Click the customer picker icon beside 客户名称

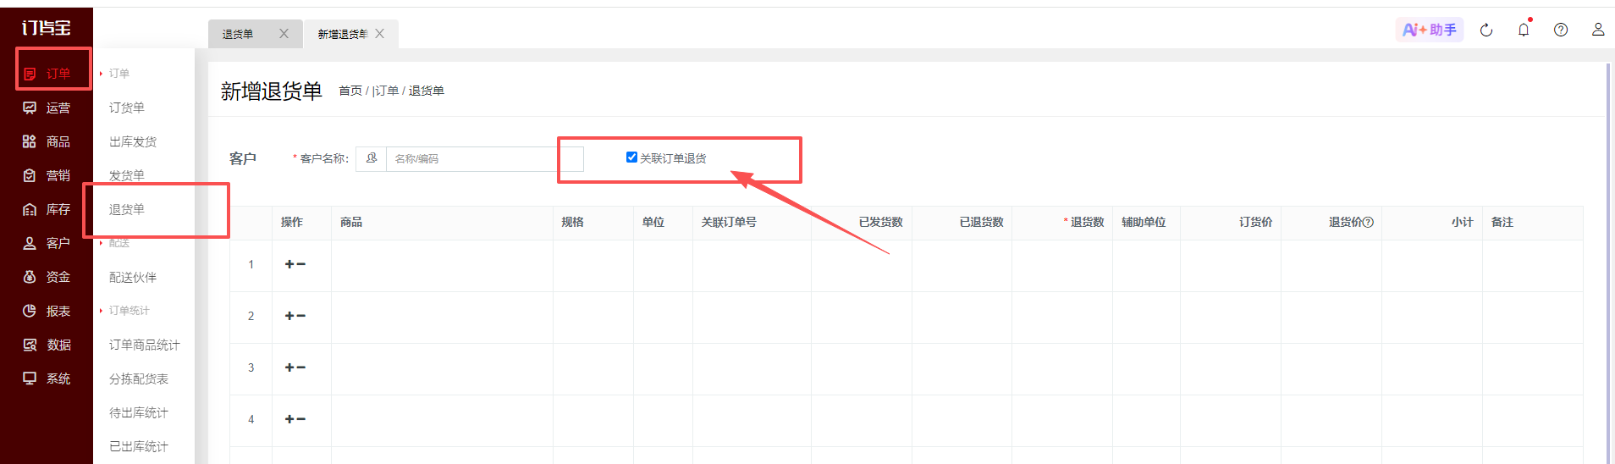[372, 158]
